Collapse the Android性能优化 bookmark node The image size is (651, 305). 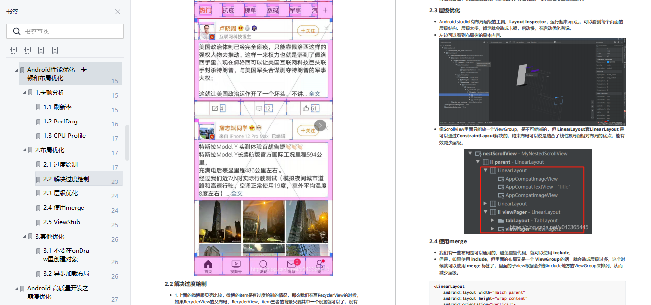16,70
